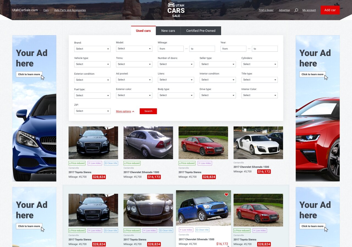This screenshot has width=352, height=247.
Task: Click the red Add car button
Action: (x=330, y=10)
